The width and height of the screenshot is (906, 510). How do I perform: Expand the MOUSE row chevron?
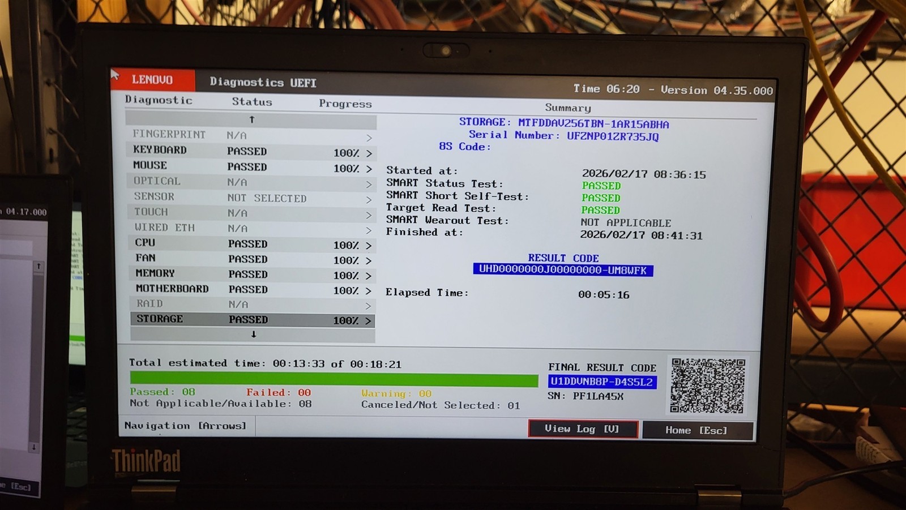point(369,169)
